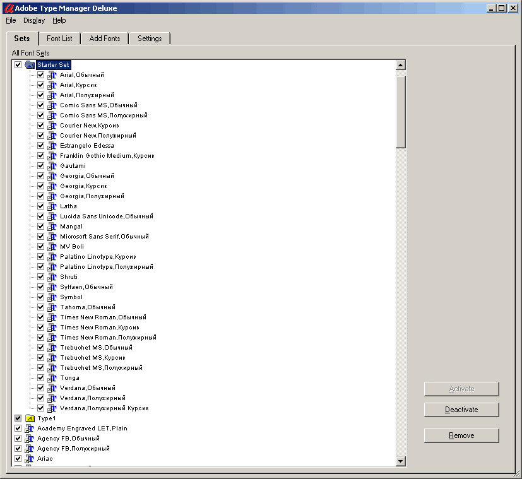Select the Starter Set tree item
Image resolution: width=522 pixels, height=479 pixels.
[53, 65]
